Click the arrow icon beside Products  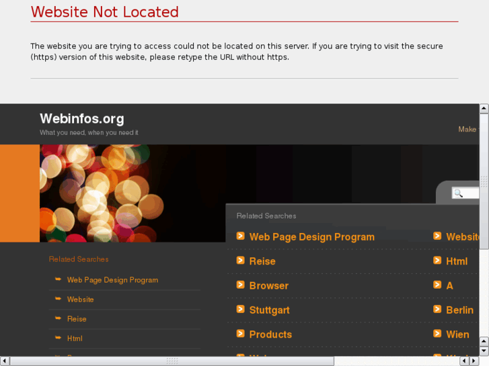coord(240,334)
